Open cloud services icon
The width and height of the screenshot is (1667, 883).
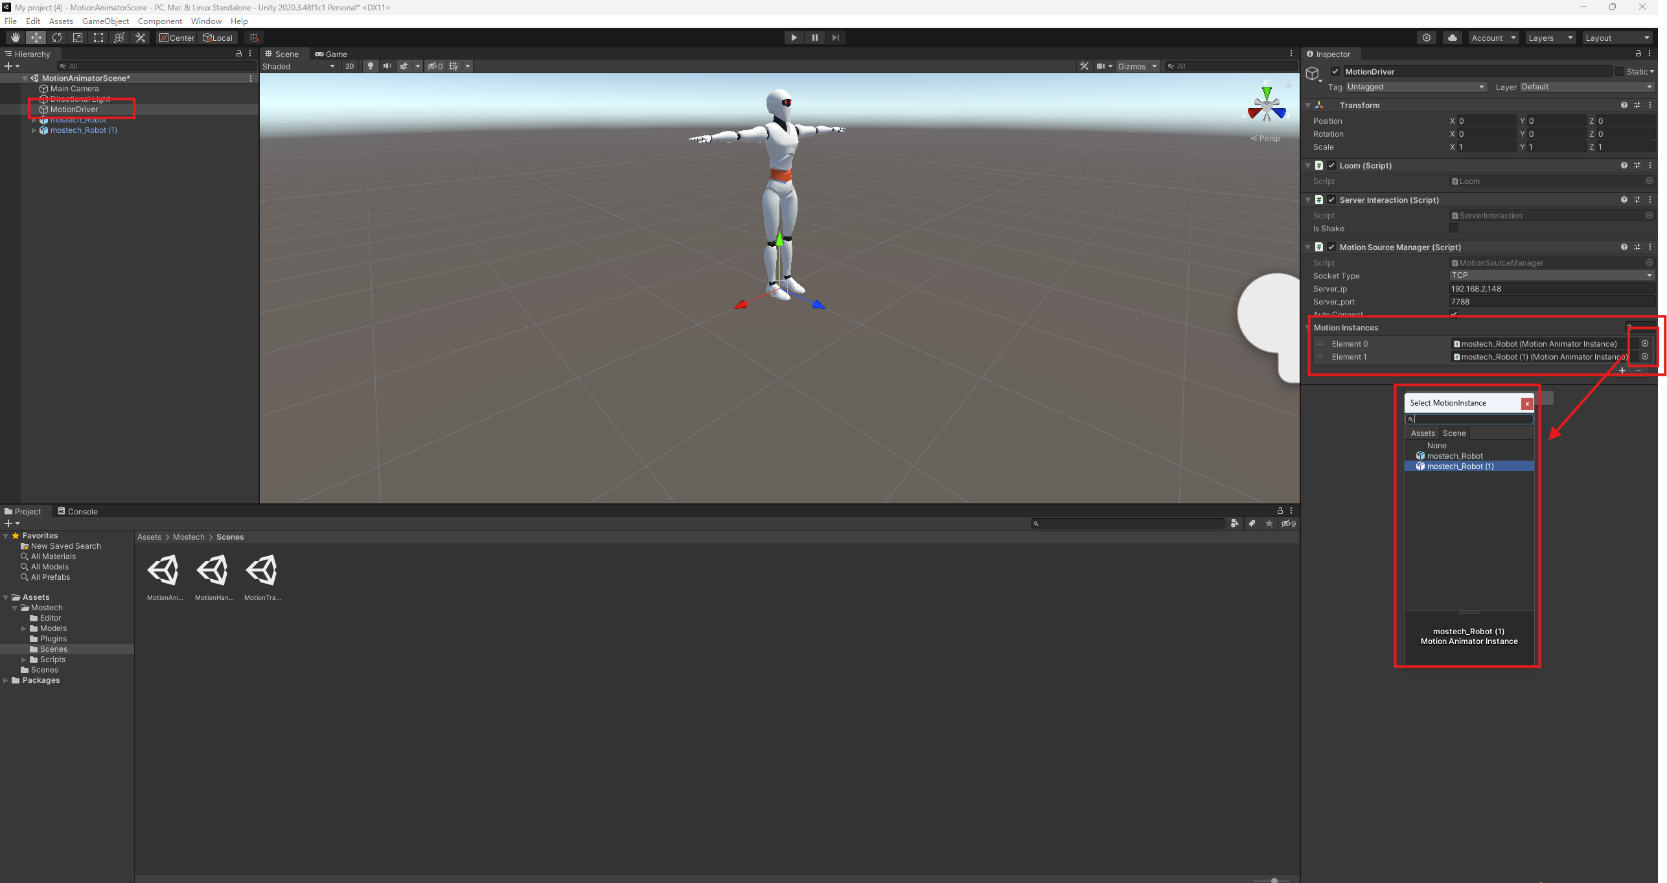click(x=1452, y=38)
